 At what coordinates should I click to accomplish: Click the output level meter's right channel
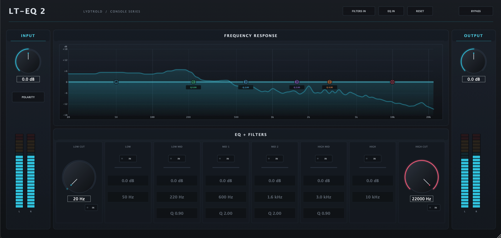pos(476,171)
